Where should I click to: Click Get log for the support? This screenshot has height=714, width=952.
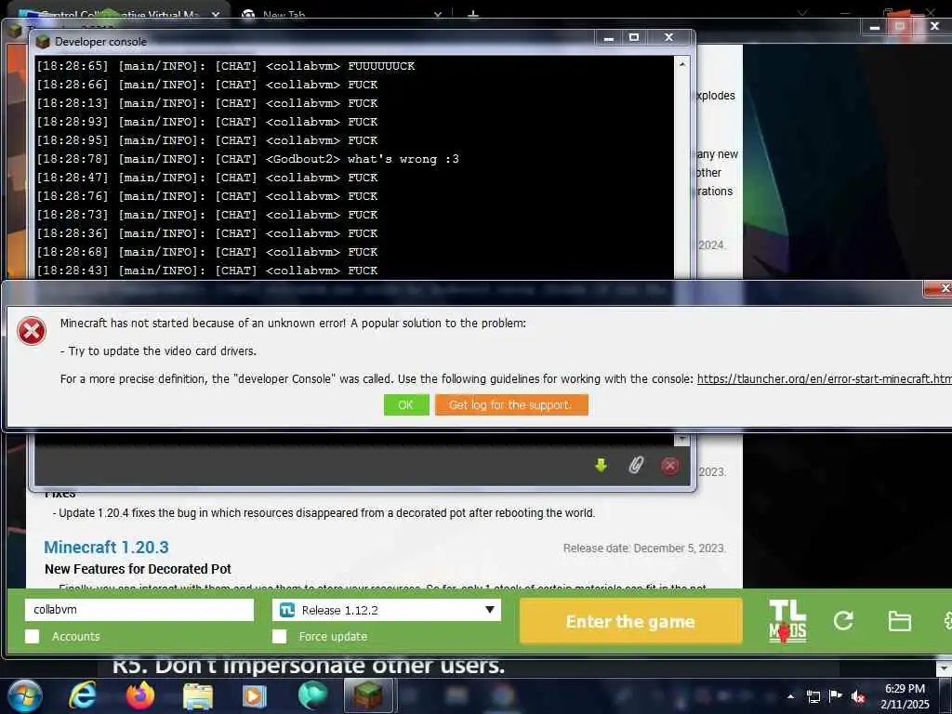coord(511,405)
